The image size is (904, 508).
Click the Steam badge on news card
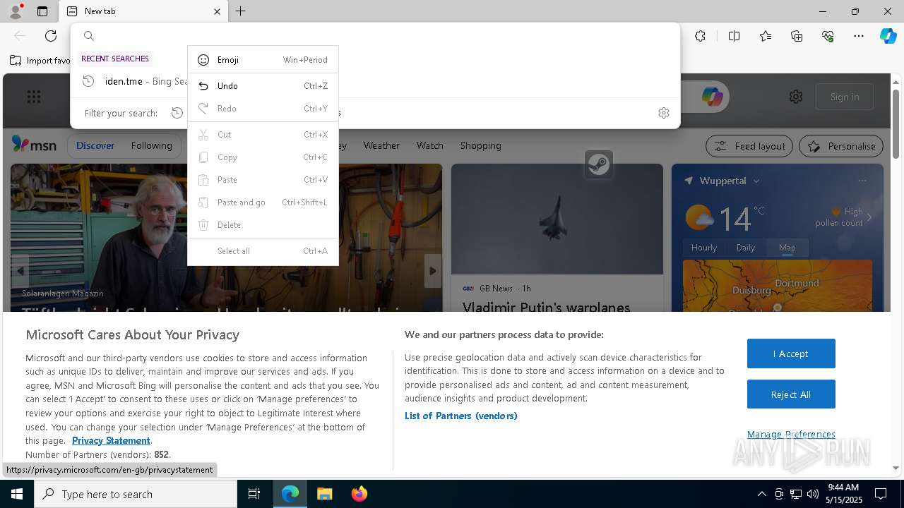599,164
